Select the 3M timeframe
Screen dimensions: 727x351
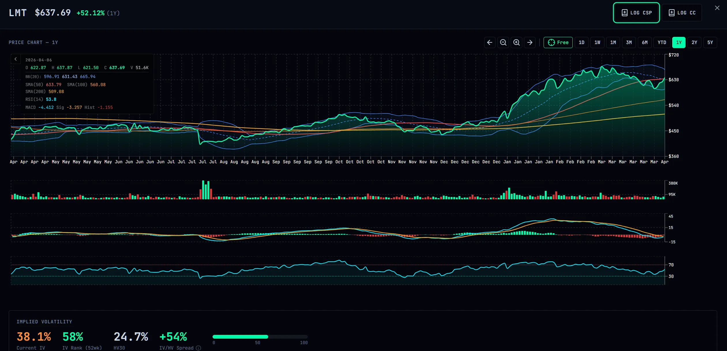pyautogui.click(x=629, y=43)
